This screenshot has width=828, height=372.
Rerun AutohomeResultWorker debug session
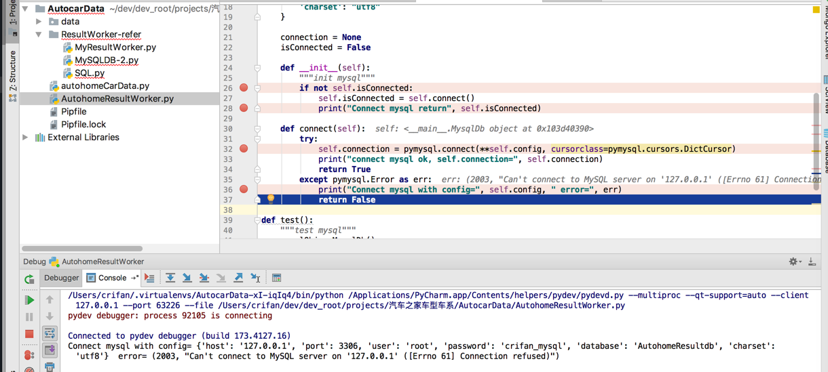[29, 278]
